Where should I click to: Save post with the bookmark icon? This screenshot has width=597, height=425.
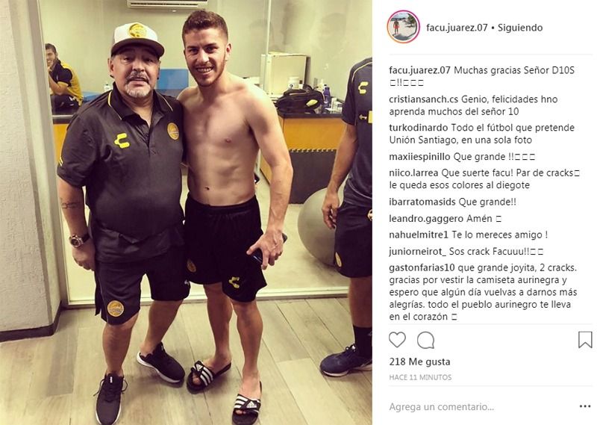pos(585,340)
